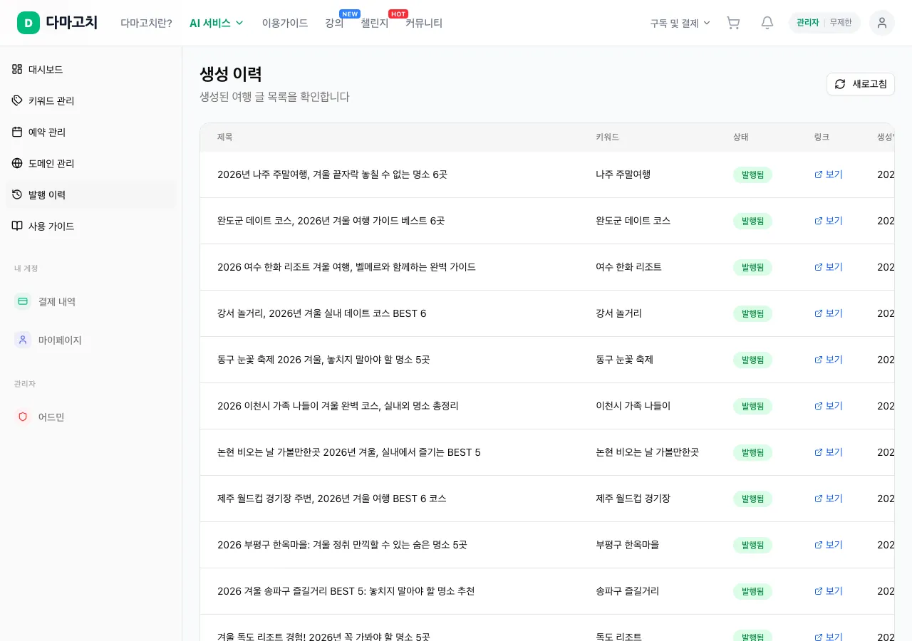
Task: Select title '동구 눈꽃 축제 2026 겨울' row
Action: [323, 360]
